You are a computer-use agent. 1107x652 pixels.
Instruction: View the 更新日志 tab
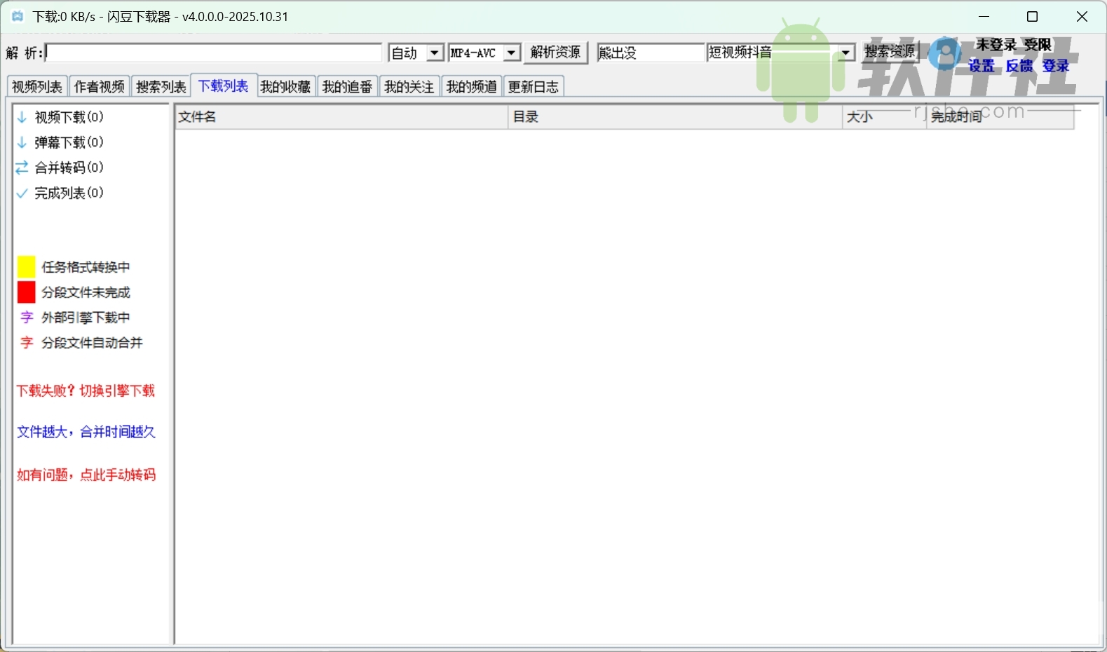(x=534, y=86)
